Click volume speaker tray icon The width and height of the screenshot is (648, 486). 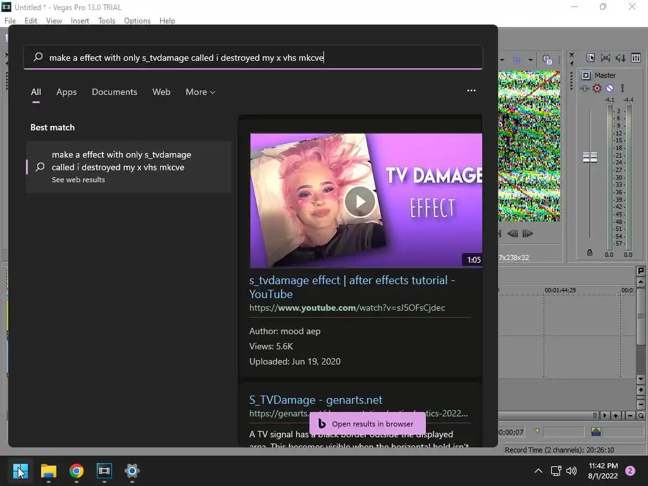coord(571,471)
